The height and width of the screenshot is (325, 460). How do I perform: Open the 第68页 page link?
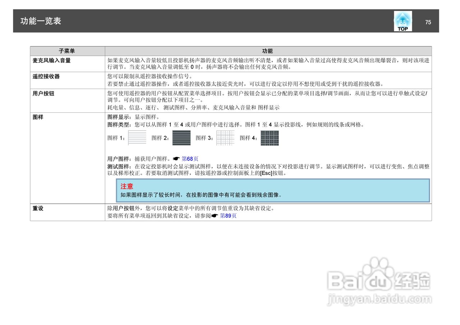point(190,159)
